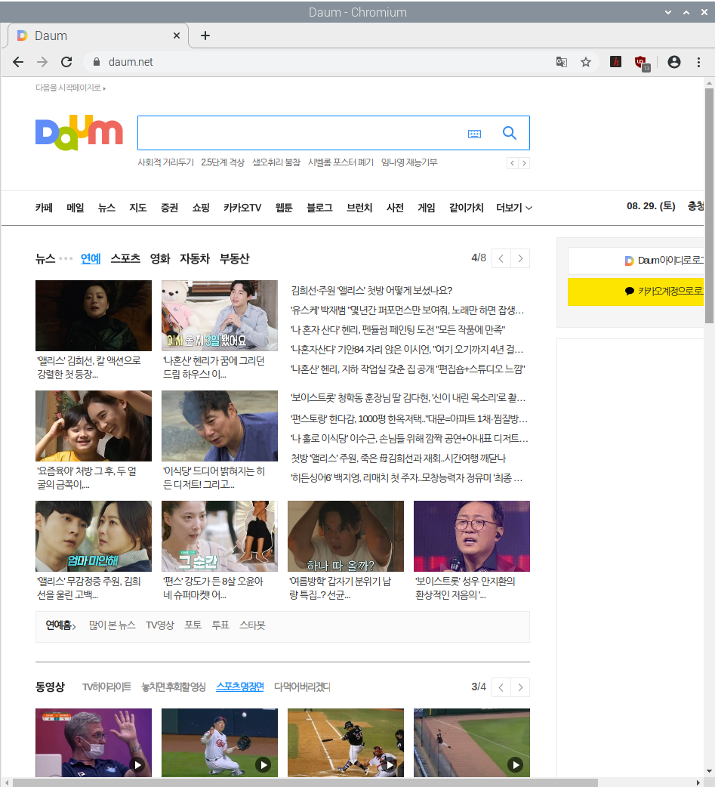Open a new browser tab
This screenshot has height=787, width=715.
[x=205, y=35]
